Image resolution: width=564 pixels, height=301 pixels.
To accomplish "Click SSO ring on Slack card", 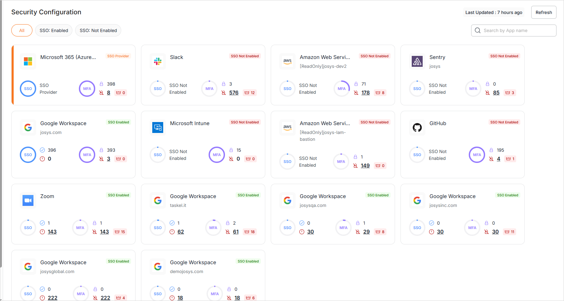I will [158, 89].
